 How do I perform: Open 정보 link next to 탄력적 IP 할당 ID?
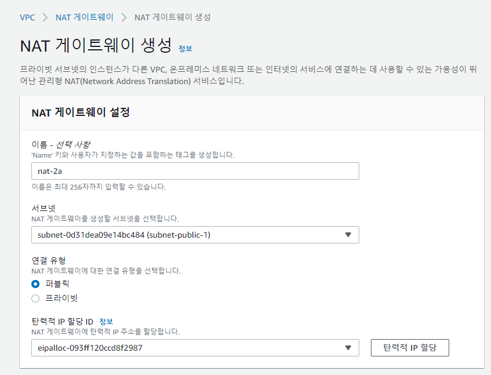tap(106, 322)
